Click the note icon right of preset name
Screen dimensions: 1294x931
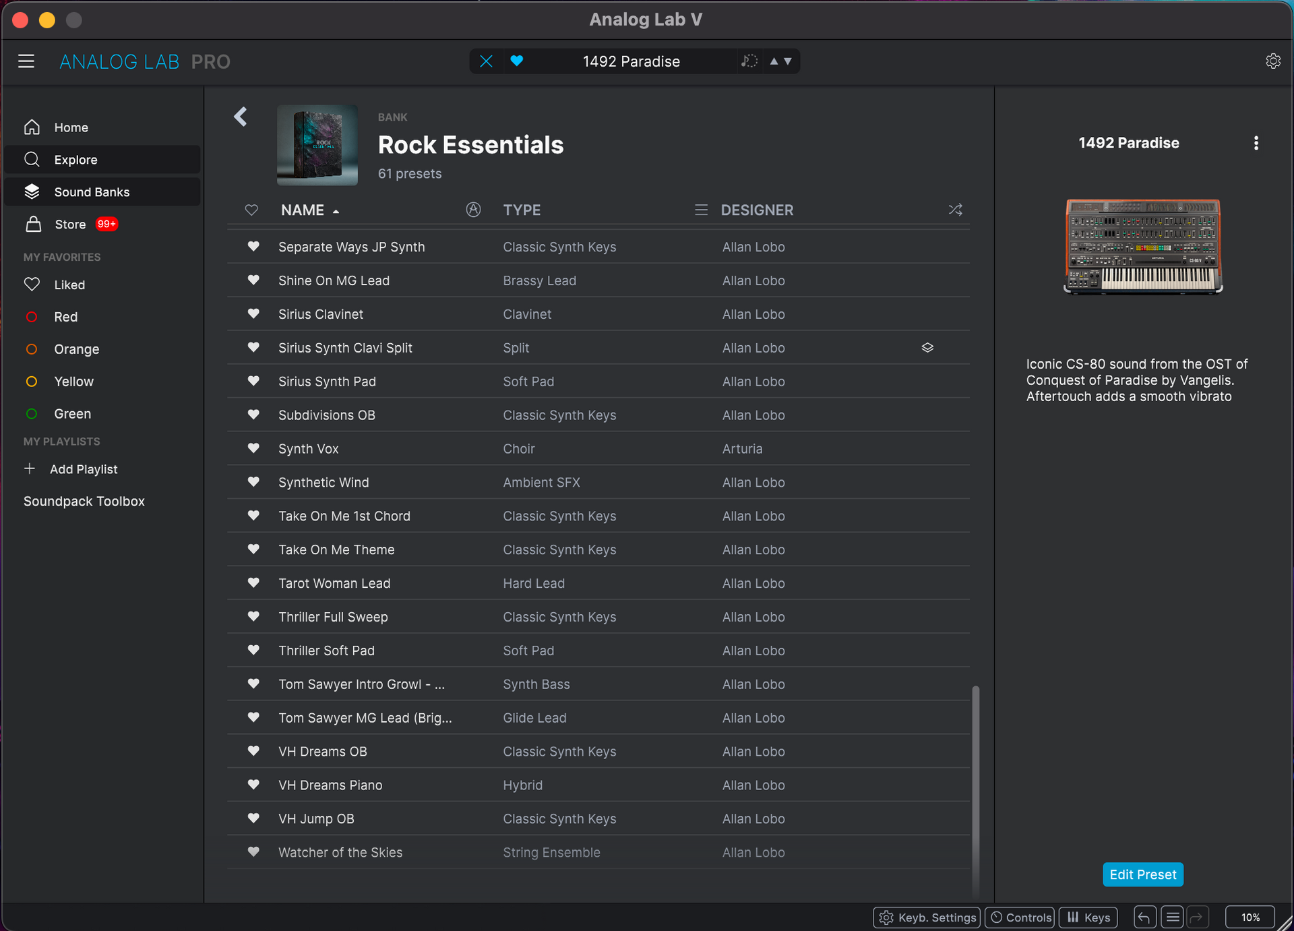(749, 61)
